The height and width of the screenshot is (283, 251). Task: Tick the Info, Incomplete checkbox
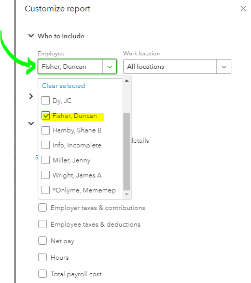coord(46,145)
